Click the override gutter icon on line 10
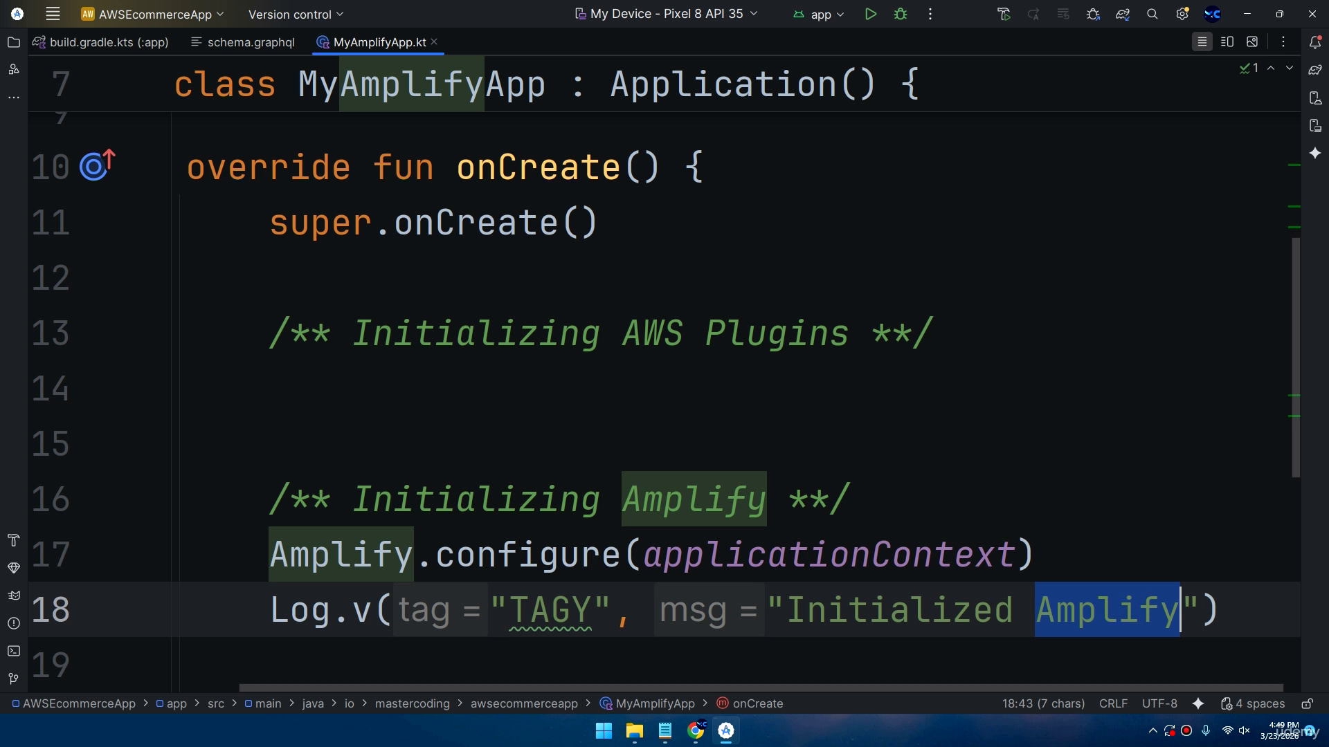The image size is (1329, 747). coord(97,166)
